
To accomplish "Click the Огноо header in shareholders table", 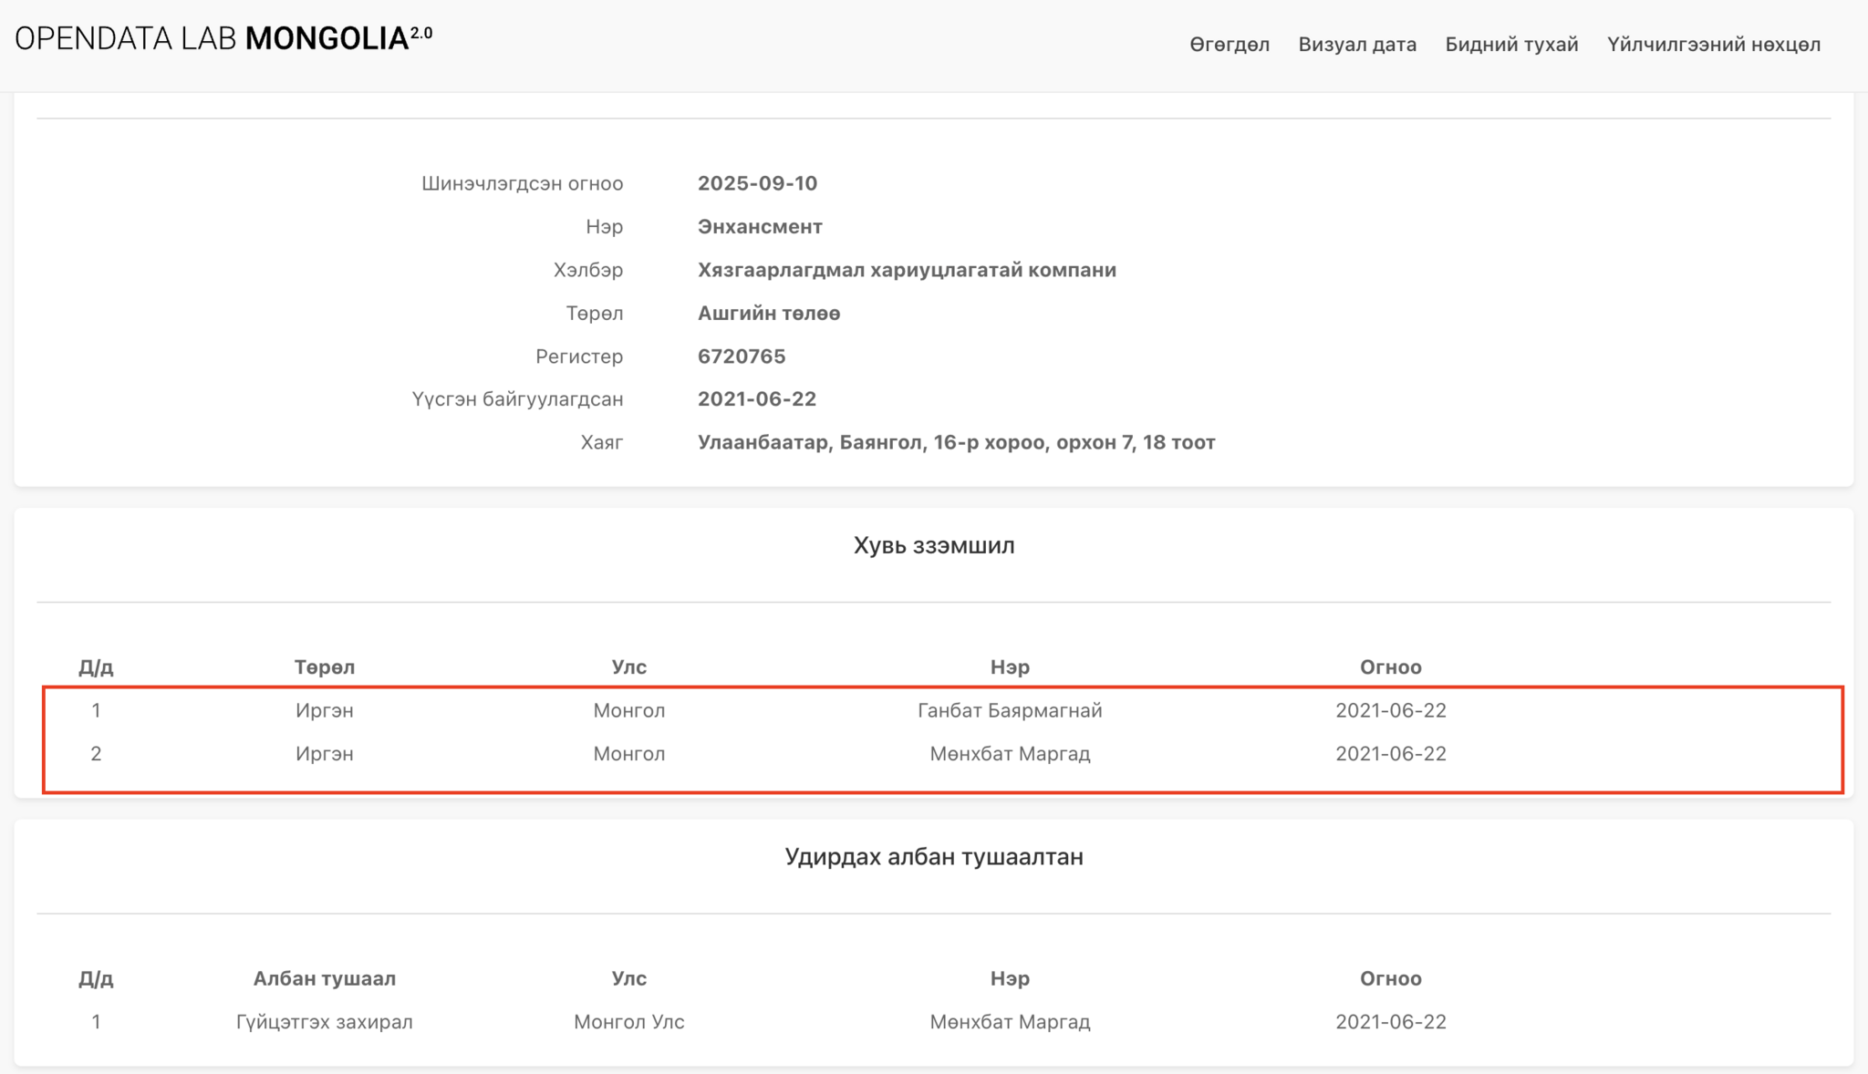I will click(1390, 666).
